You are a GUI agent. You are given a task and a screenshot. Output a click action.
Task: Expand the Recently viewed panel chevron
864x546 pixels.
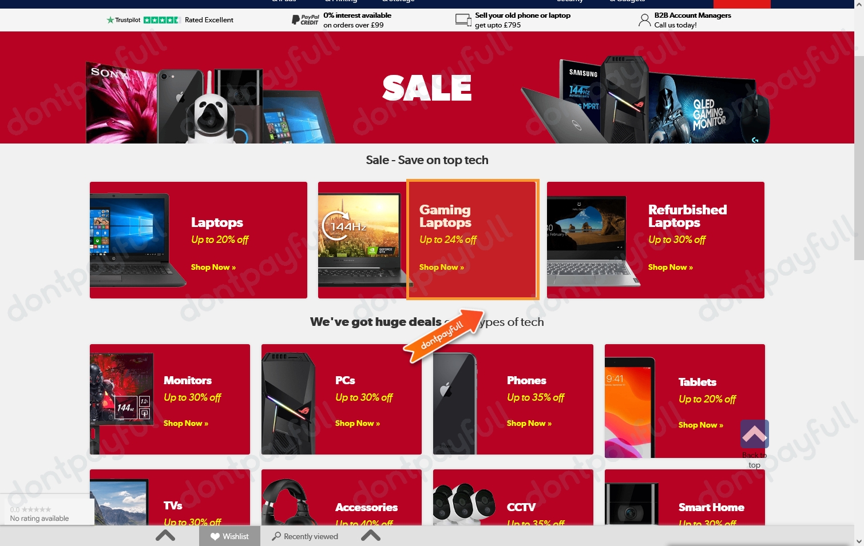click(371, 536)
